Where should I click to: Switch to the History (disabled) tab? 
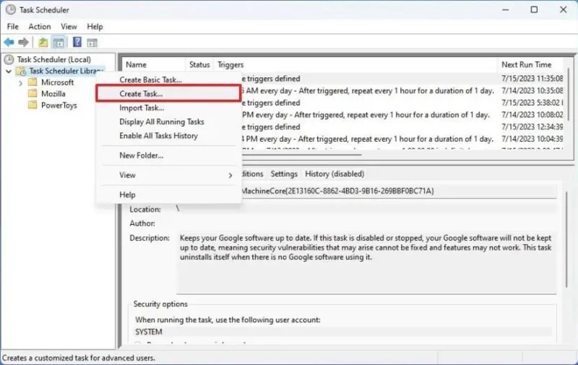(x=335, y=173)
